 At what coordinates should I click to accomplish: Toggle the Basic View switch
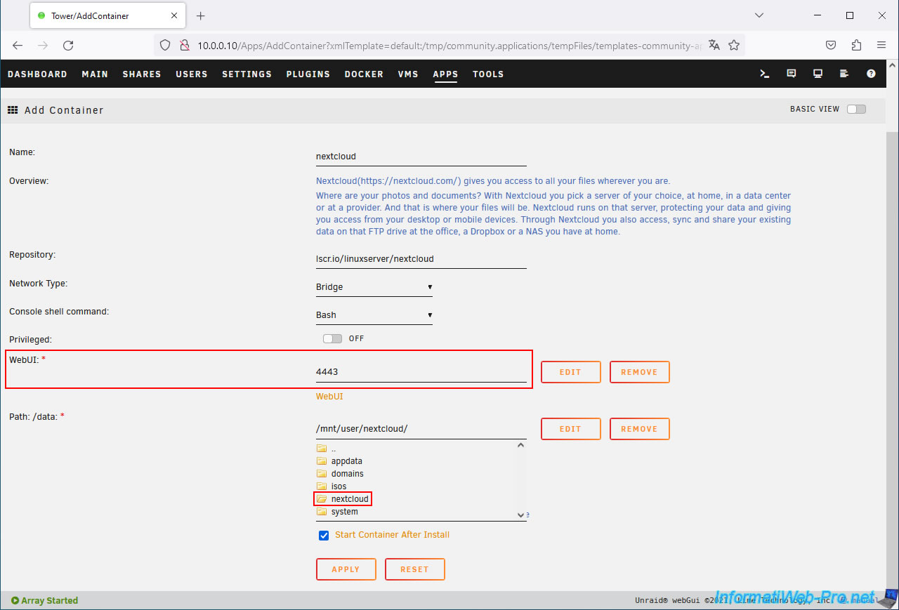(x=856, y=109)
